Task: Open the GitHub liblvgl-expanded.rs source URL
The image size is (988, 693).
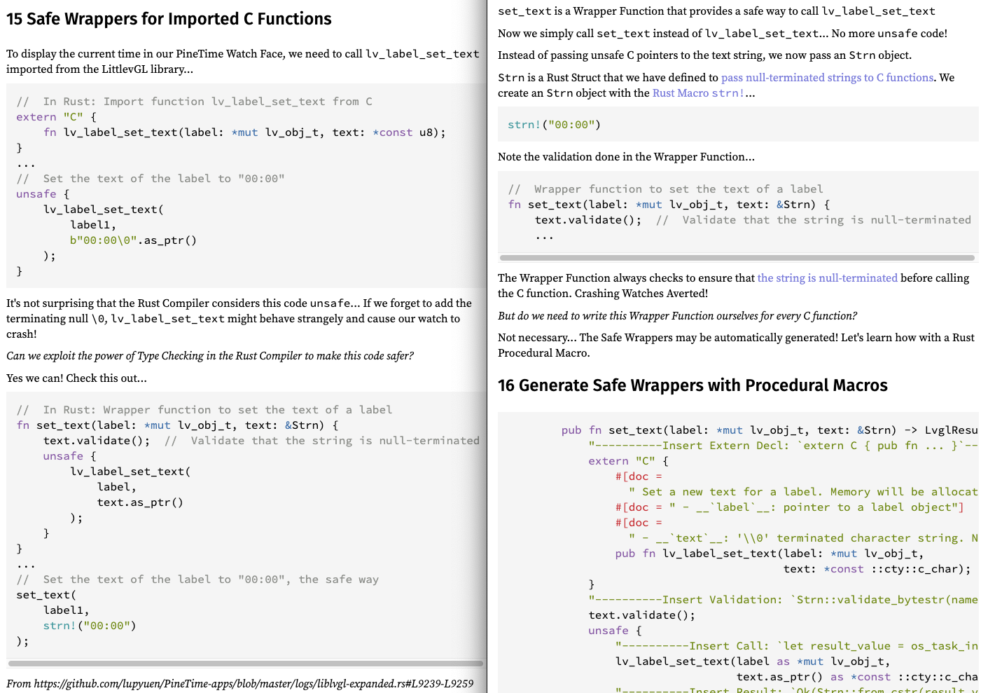Action: (x=253, y=683)
